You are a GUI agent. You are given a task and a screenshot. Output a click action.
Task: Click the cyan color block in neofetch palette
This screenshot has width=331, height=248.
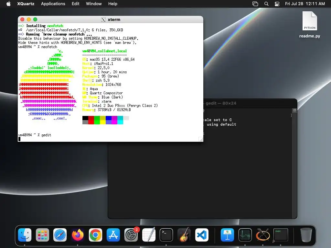(120, 120)
